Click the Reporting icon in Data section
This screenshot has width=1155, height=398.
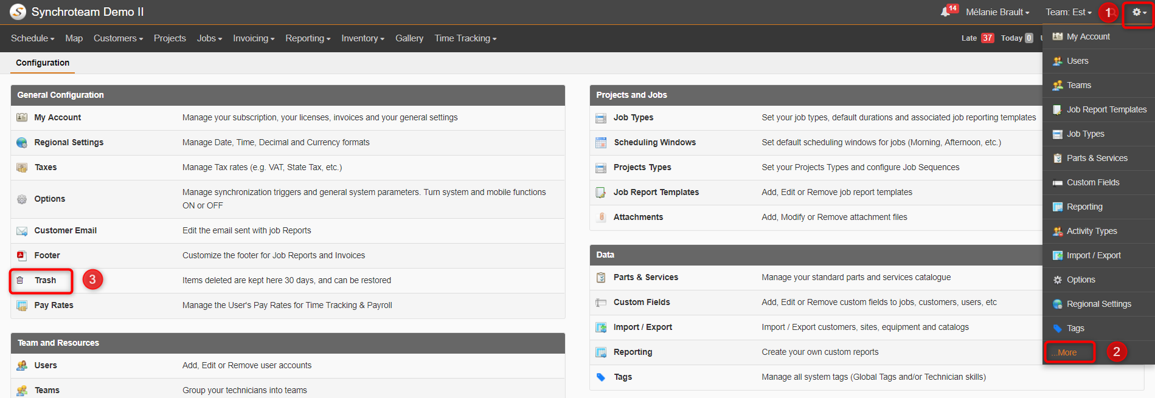(601, 352)
